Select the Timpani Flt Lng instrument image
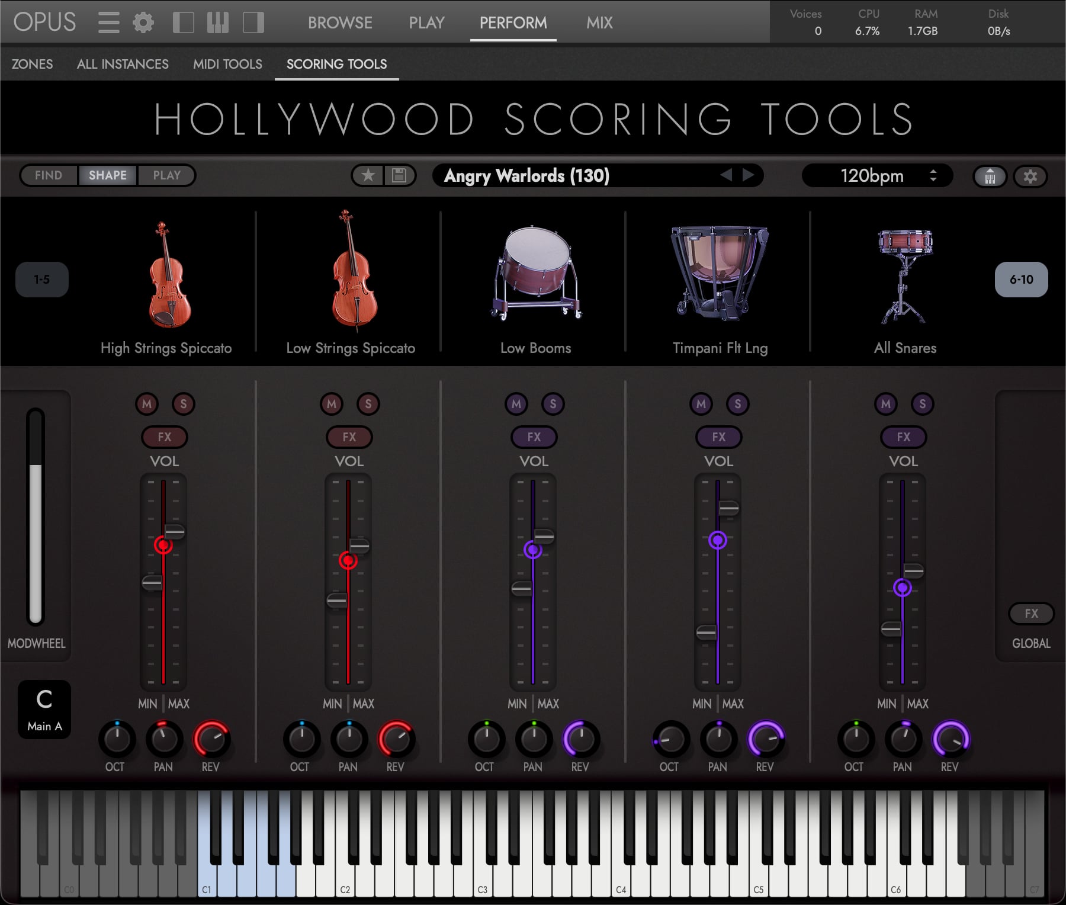Viewport: 1066px width, 905px height. pos(720,273)
